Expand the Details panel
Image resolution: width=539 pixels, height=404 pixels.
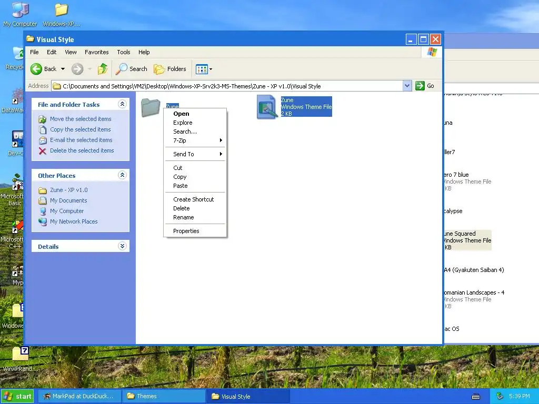click(x=122, y=246)
